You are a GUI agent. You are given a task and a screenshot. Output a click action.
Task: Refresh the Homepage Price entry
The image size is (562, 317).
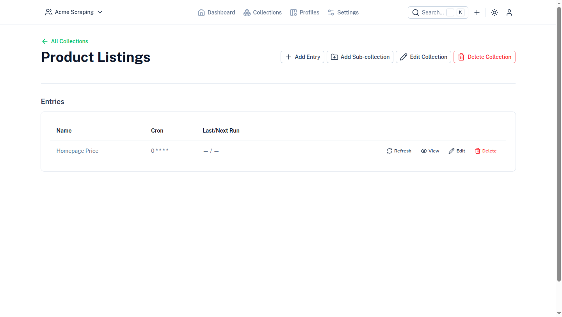(x=399, y=151)
